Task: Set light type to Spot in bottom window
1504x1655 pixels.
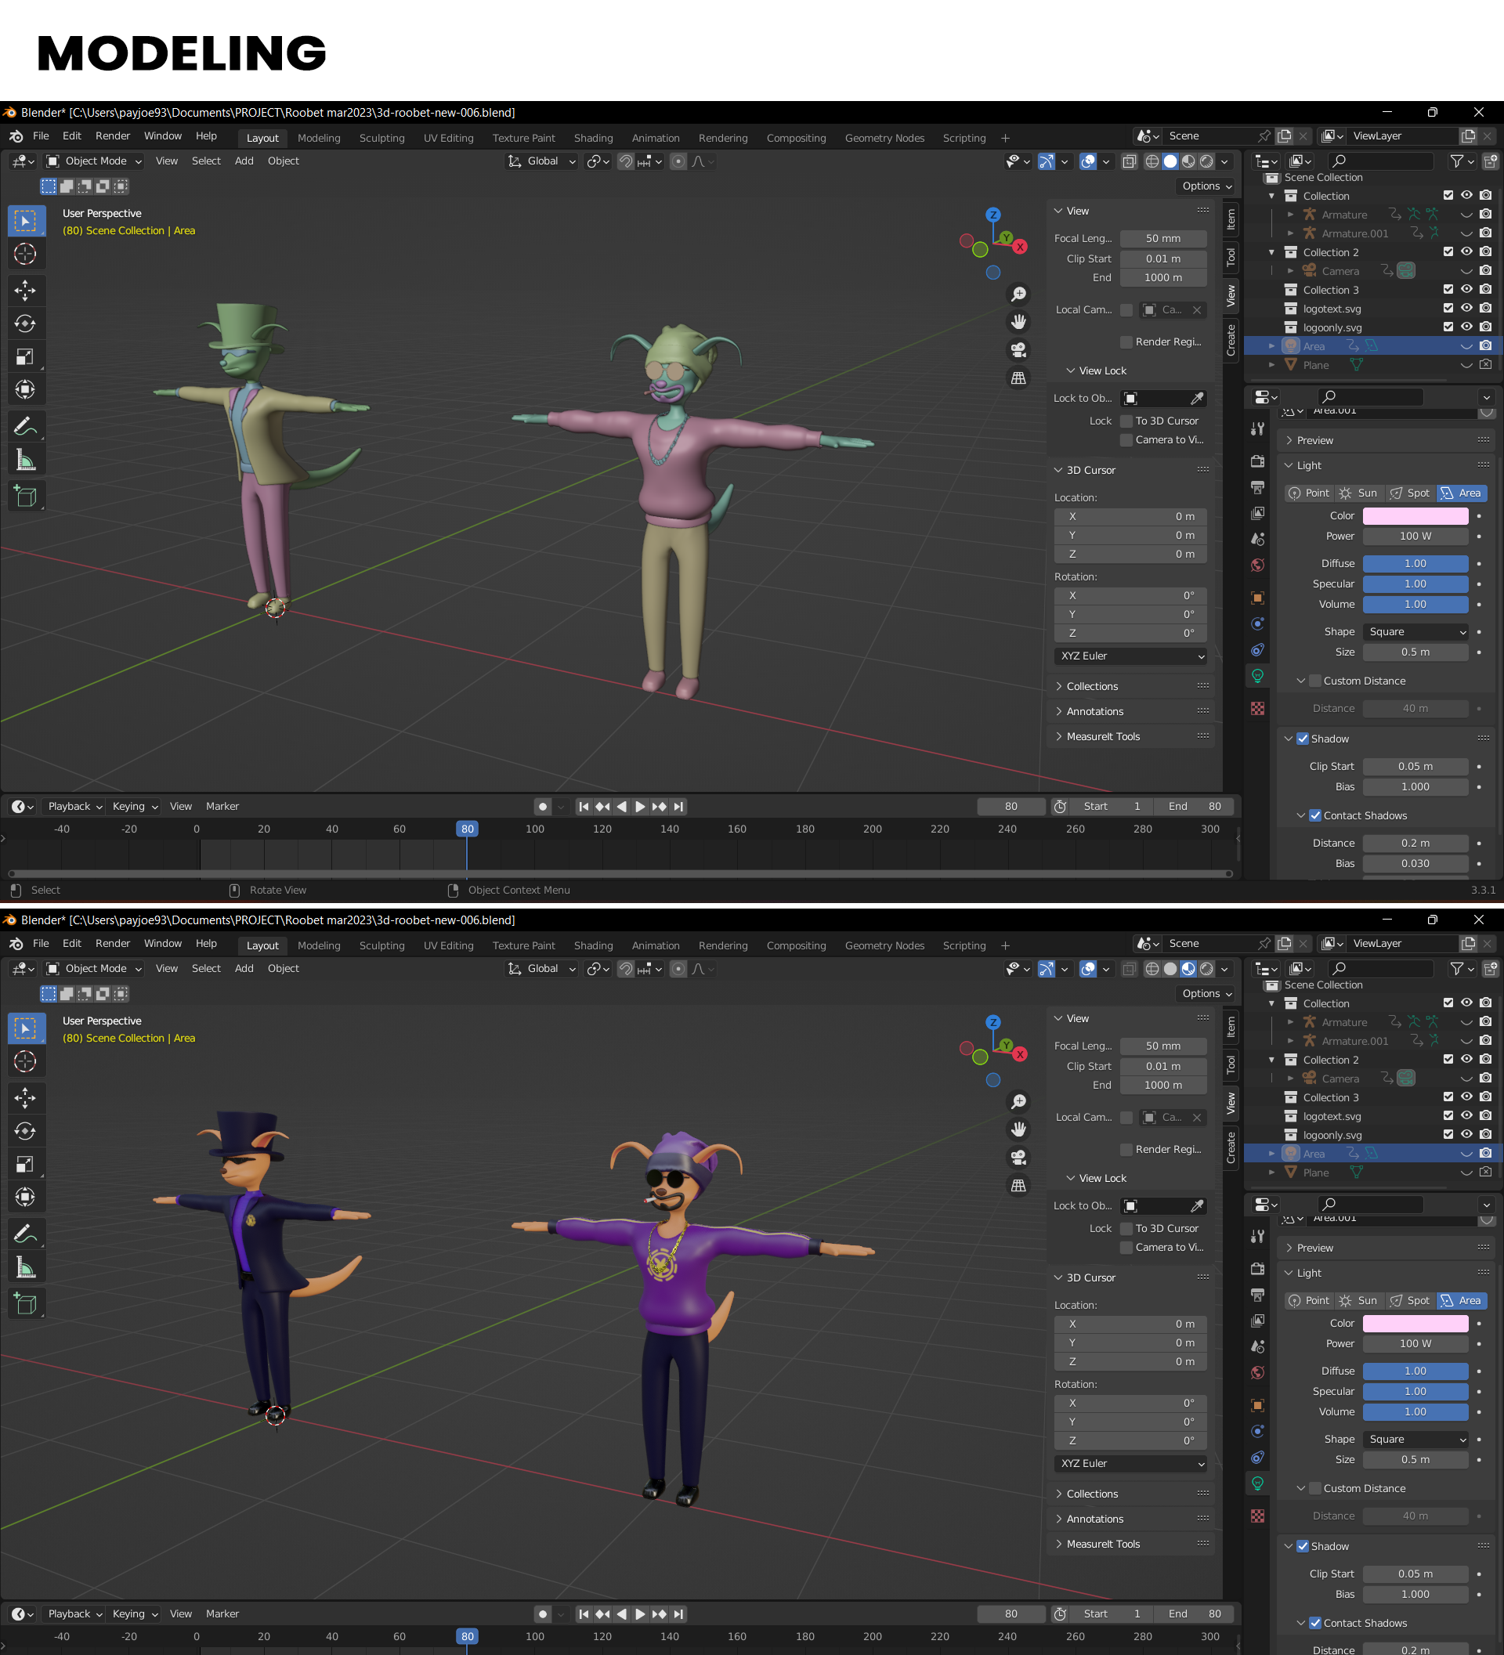Action: 1409,1301
